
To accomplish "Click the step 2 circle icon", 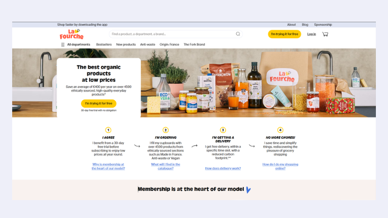I will [x=165, y=130].
